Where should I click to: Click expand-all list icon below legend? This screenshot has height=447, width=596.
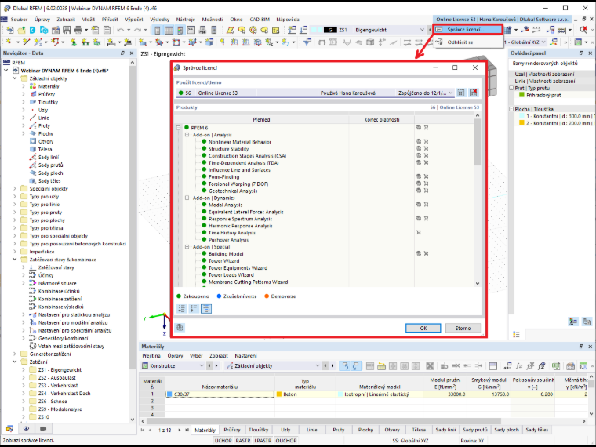click(x=182, y=309)
